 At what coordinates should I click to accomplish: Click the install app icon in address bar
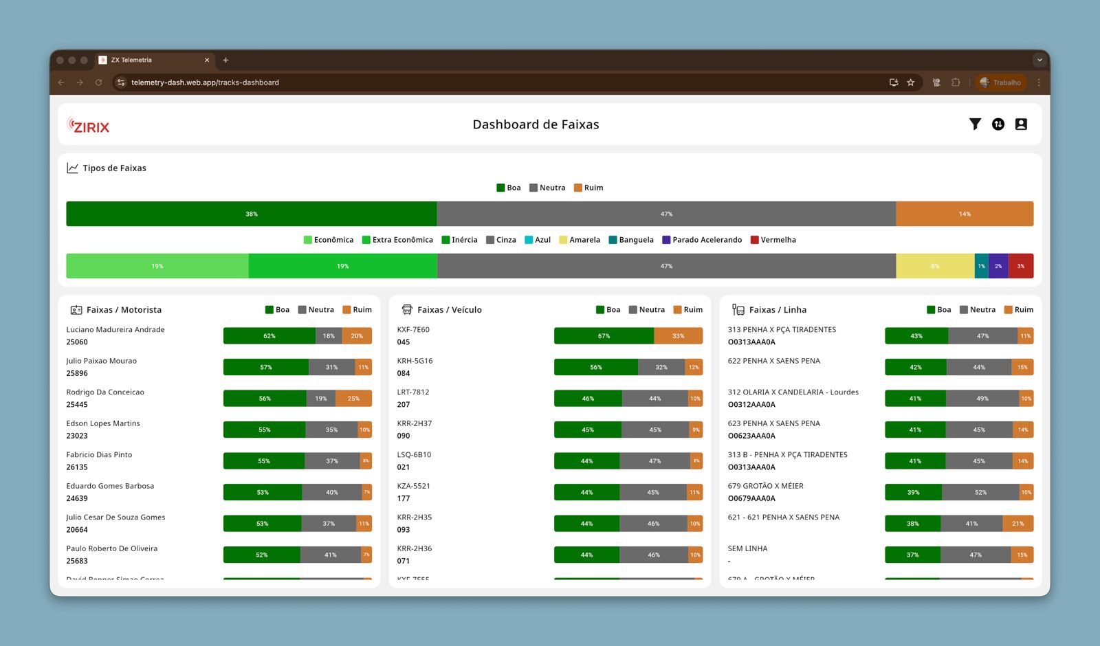click(x=894, y=82)
